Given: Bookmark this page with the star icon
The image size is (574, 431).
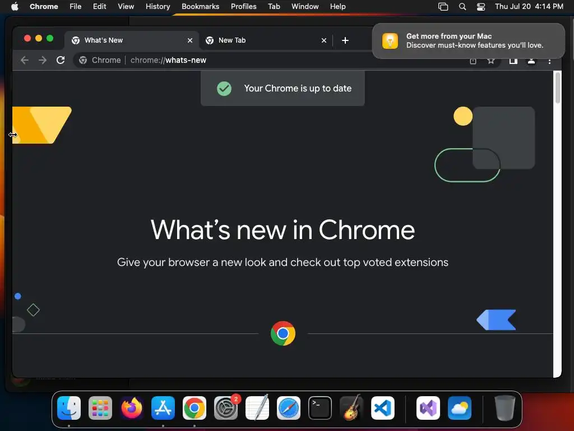Looking at the screenshot, I should [491, 61].
